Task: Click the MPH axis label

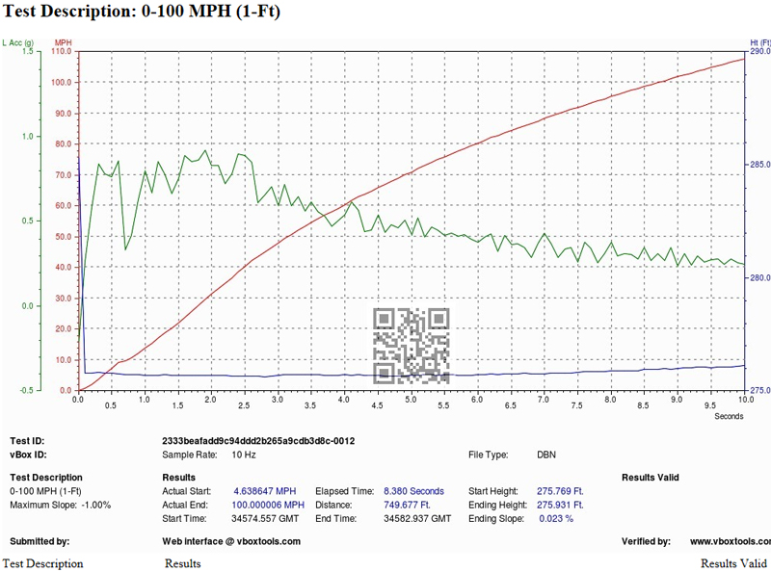Action: [x=61, y=41]
